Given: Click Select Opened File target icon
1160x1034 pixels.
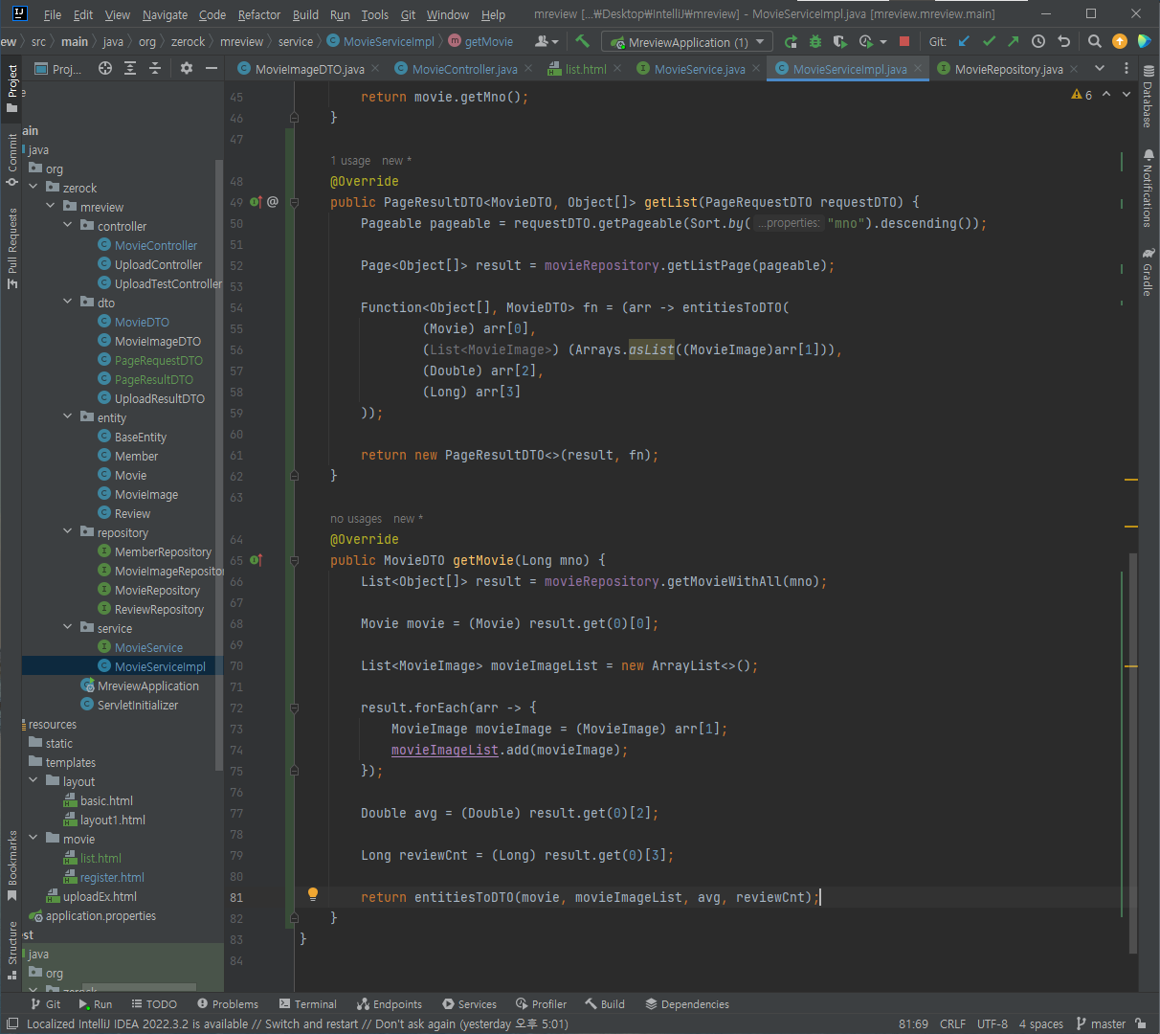Looking at the screenshot, I should pos(105,68).
